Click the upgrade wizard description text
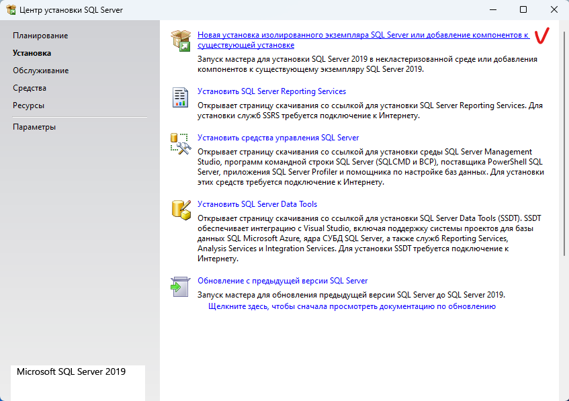Viewport: 569px width, 401px height. 351,295
